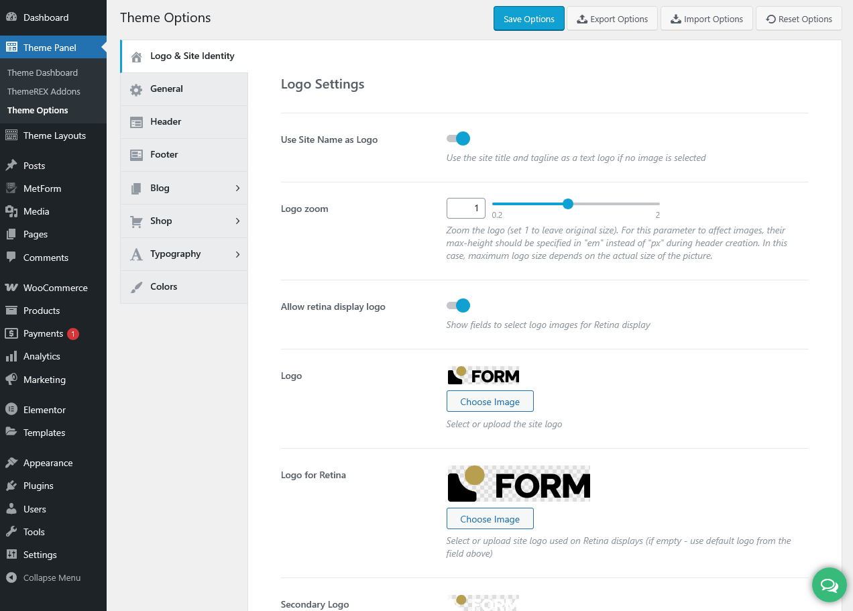Click the Logo zoom number input field
The width and height of the screenshot is (853, 611).
(x=465, y=208)
